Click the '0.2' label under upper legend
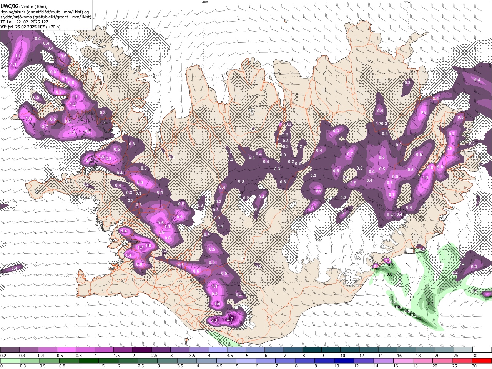This screenshot has height=369, width=492. 3,356
